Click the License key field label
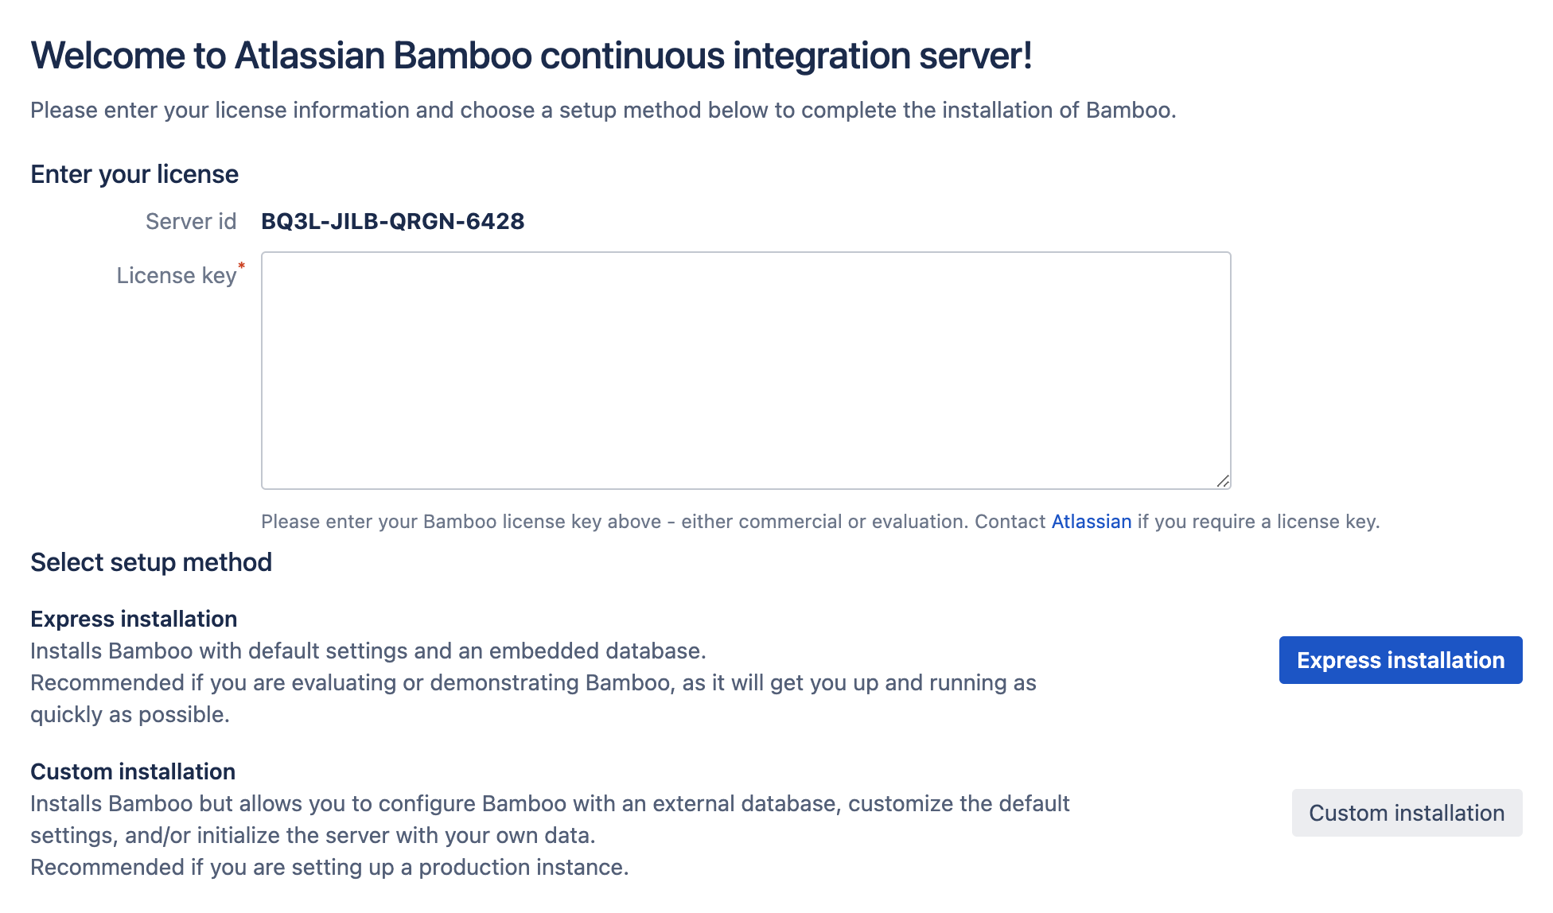This screenshot has height=913, width=1553. click(177, 275)
